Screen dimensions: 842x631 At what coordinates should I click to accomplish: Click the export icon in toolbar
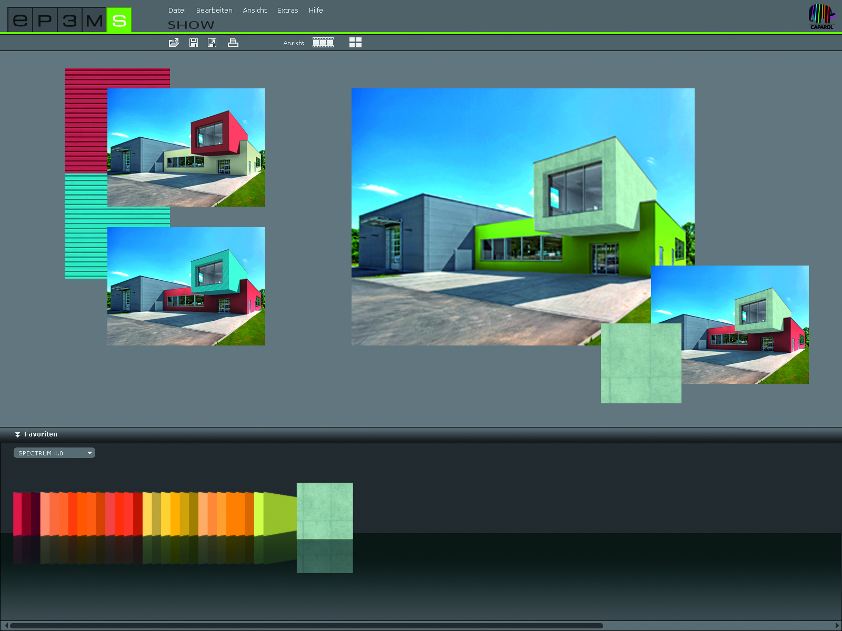pos(212,43)
